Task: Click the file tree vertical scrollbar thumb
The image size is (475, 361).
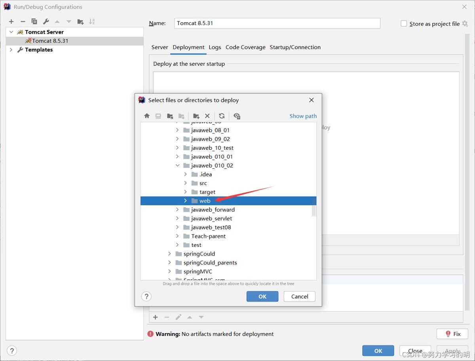Action: point(314,206)
